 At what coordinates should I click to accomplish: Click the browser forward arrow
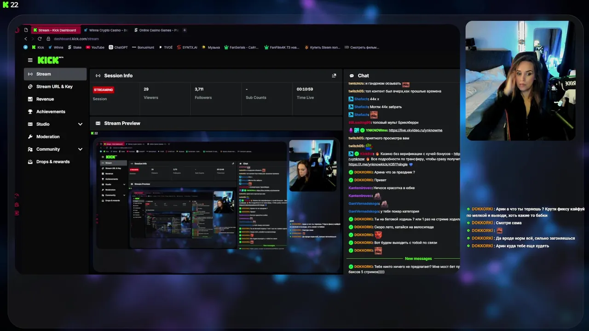click(x=33, y=39)
